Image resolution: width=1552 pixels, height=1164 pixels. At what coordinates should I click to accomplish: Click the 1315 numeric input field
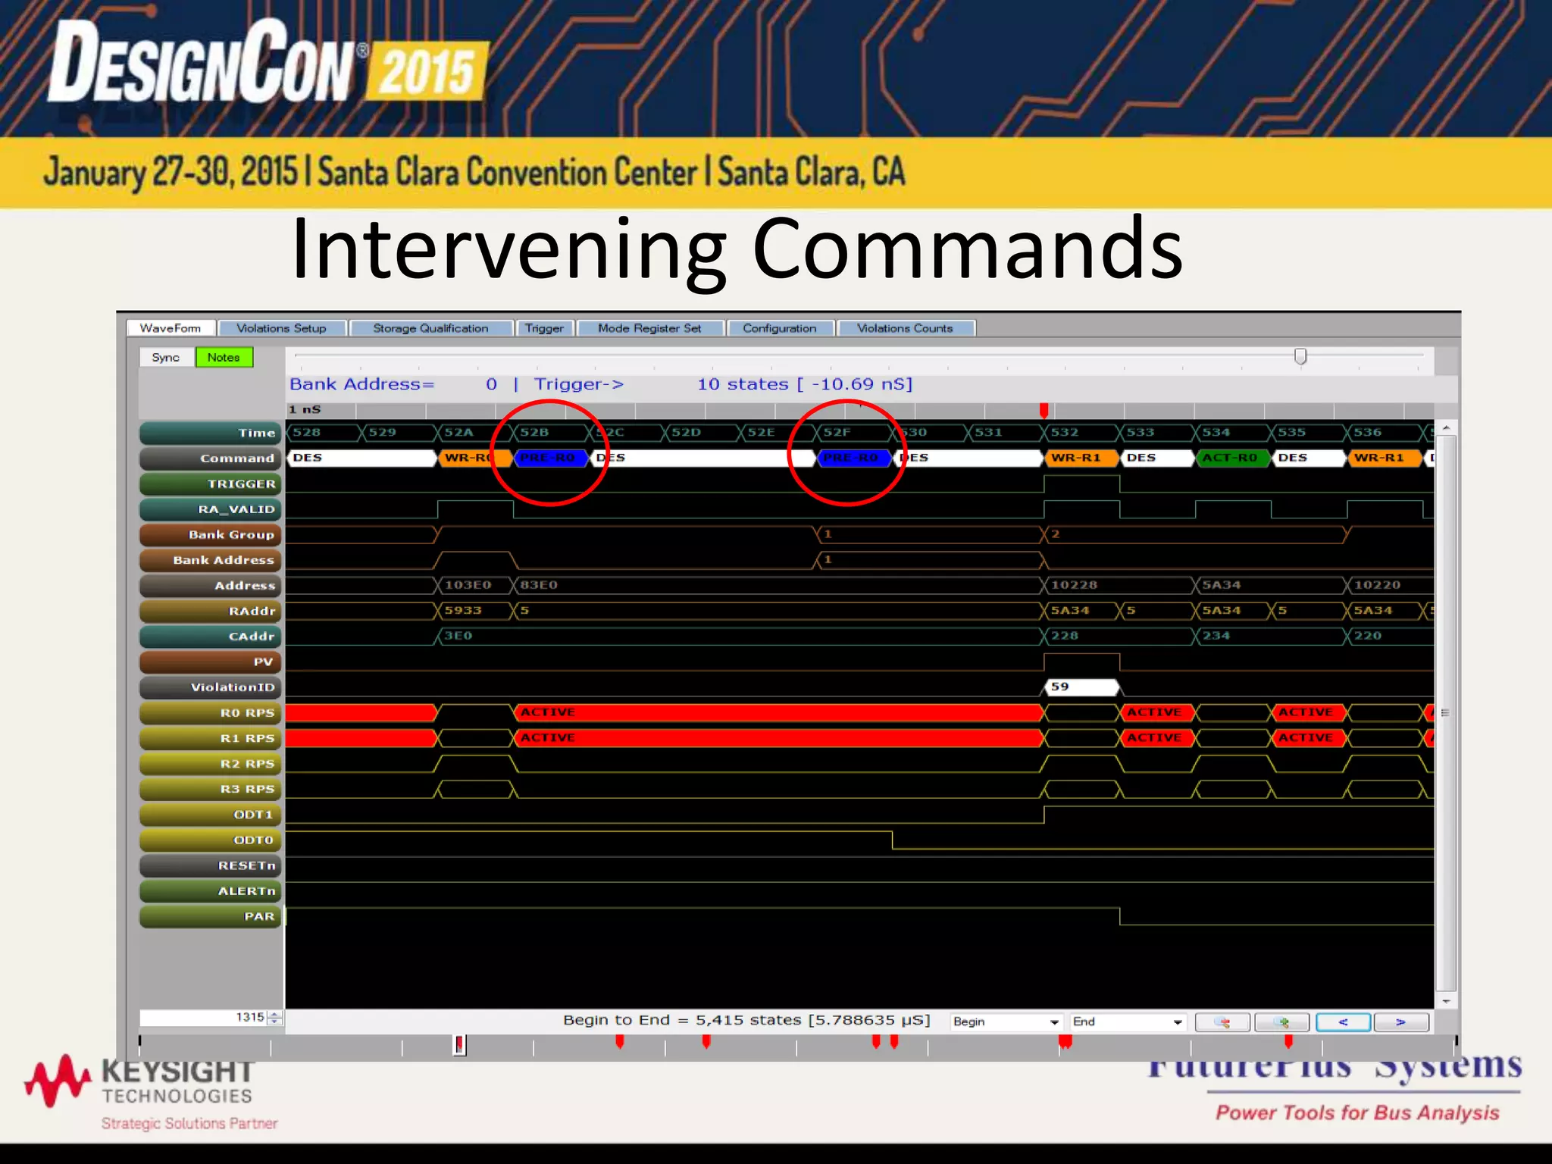[203, 1018]
